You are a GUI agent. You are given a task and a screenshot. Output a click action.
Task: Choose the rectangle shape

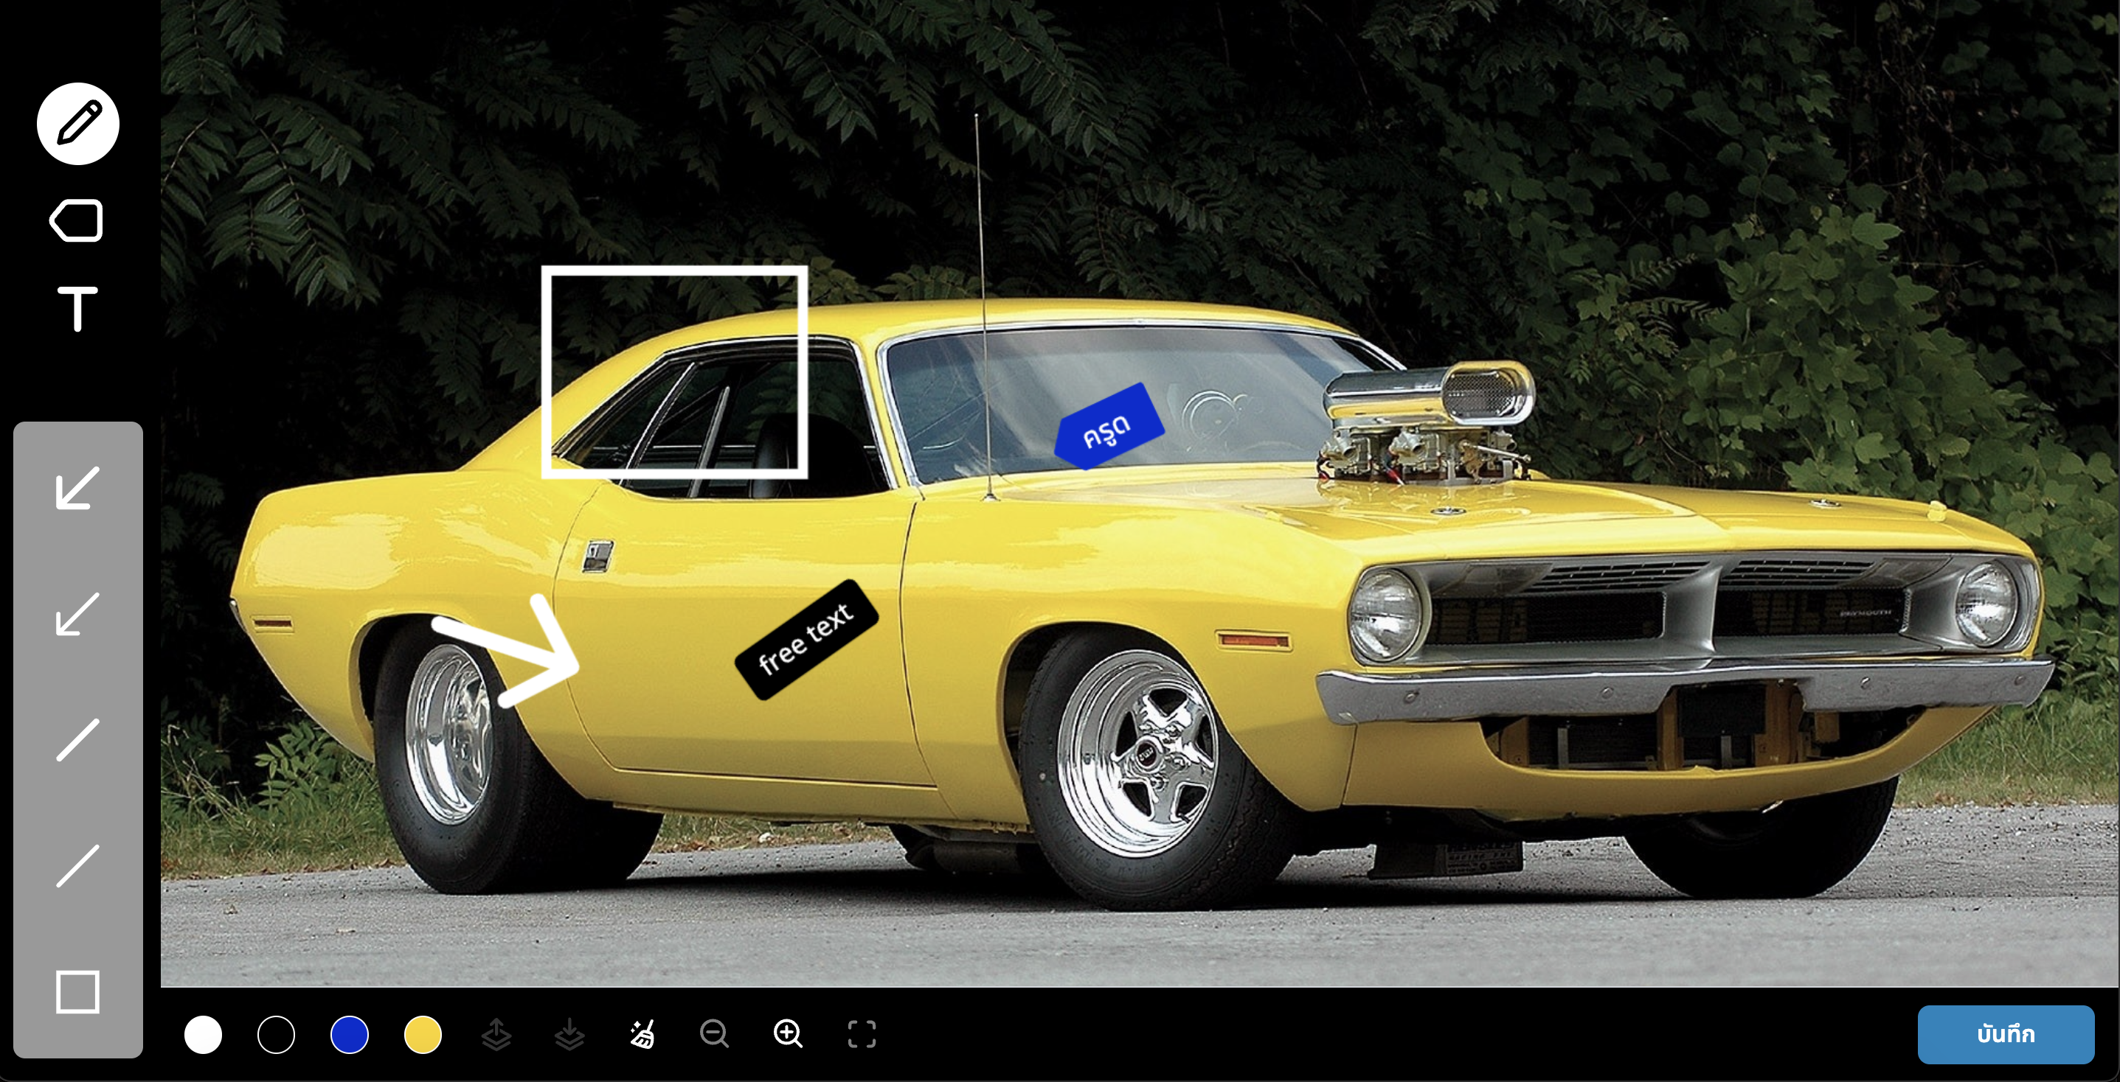tap(77, 991)
